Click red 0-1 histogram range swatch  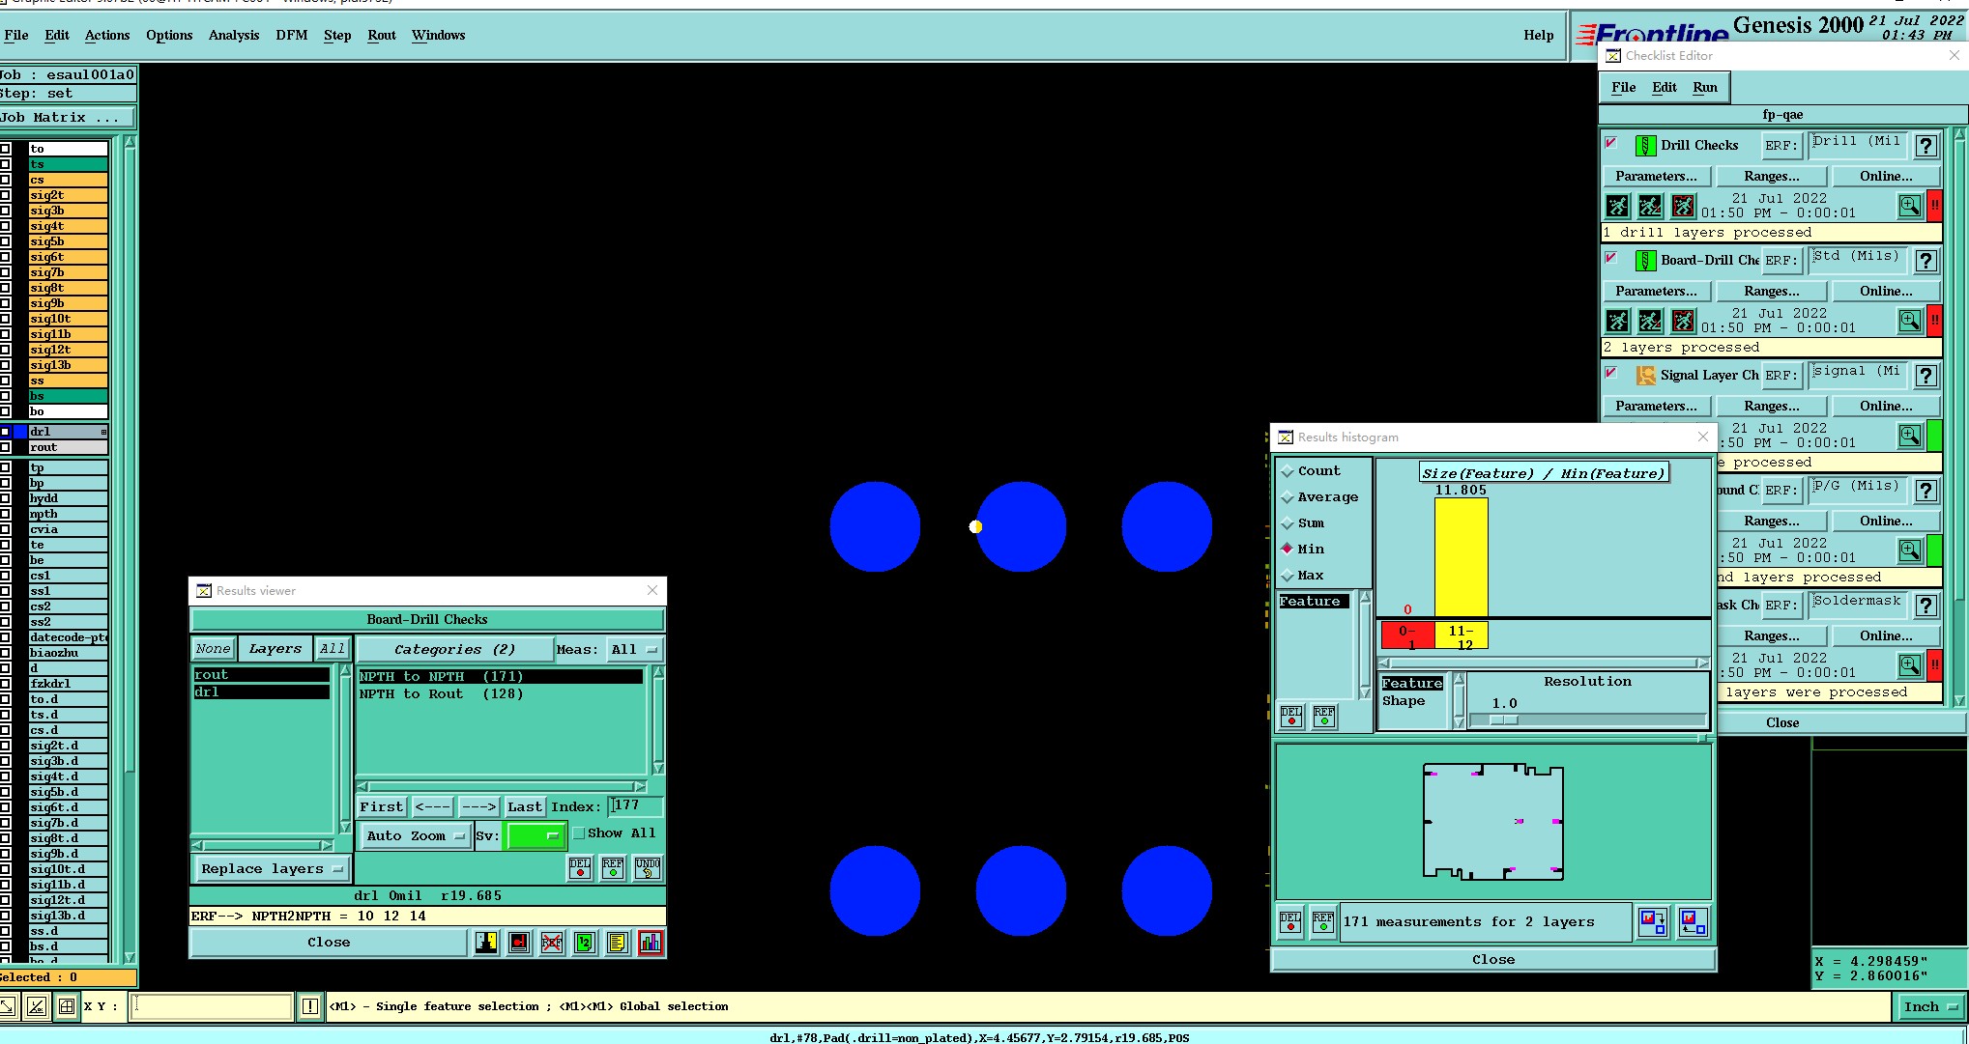pos(1408,636)
